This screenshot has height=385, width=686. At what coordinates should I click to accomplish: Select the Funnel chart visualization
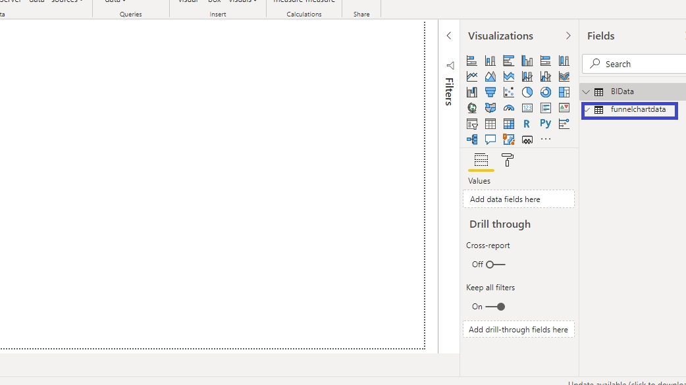(x=490, y=92)
